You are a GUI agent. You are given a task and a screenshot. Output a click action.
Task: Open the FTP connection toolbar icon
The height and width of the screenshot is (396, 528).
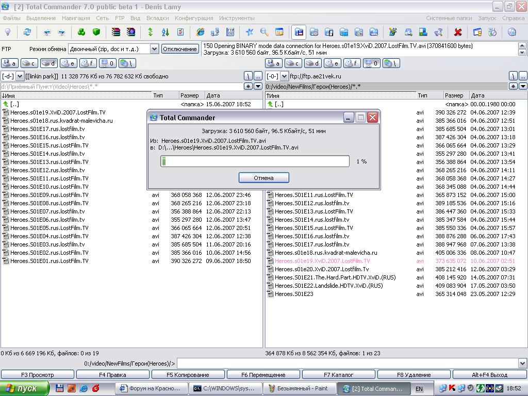click(230, 32)
